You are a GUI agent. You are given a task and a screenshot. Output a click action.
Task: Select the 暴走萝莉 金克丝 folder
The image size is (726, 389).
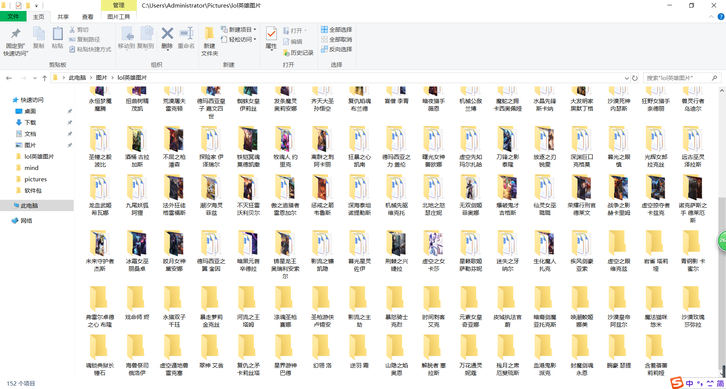point(211,307)
